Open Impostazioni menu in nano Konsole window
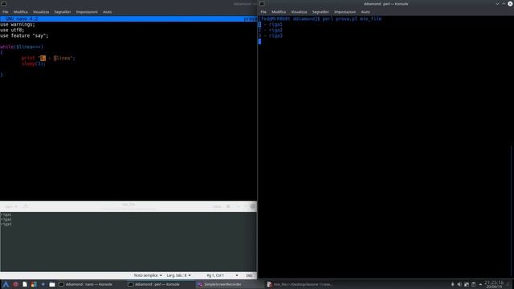Viewport: 514px width, 289px height. (x=87, y=12)
